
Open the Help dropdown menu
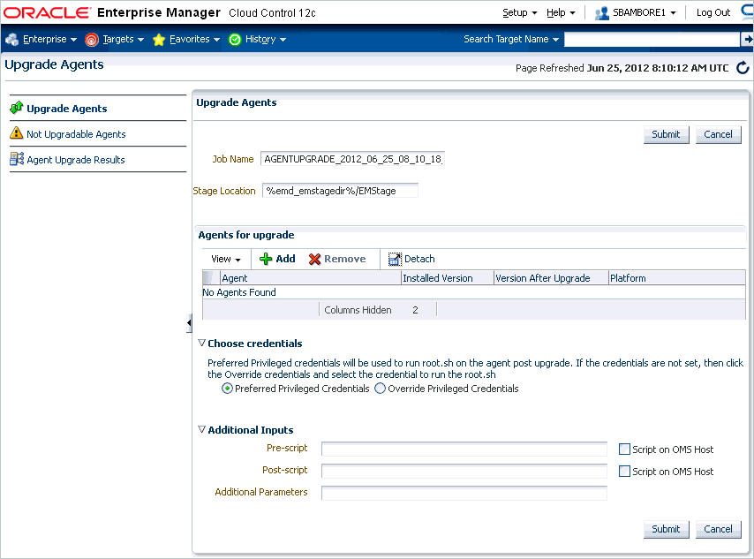tap(561, 13)
